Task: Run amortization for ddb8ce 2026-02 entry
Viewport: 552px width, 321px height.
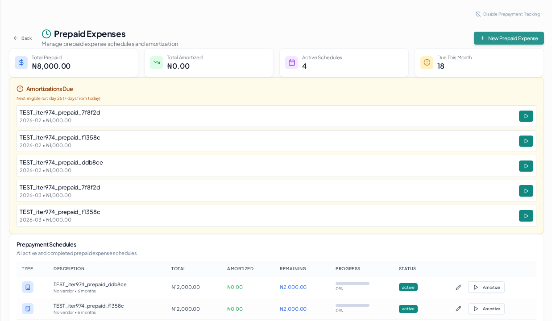Action: 526,166
